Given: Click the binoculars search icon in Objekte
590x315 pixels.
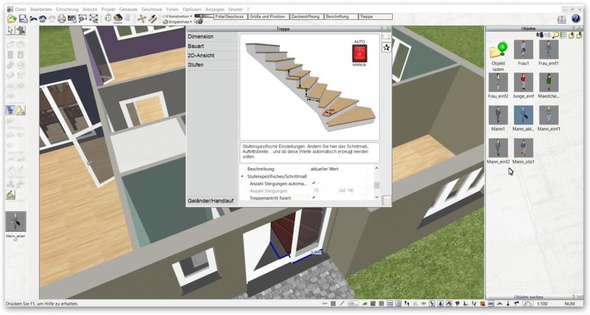Looking at the screenshot, I should (x=540, y=35).
